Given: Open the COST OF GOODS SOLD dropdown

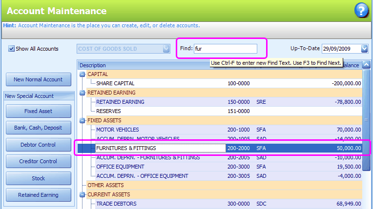Looking at the screenshot, I should click(166, 49).
